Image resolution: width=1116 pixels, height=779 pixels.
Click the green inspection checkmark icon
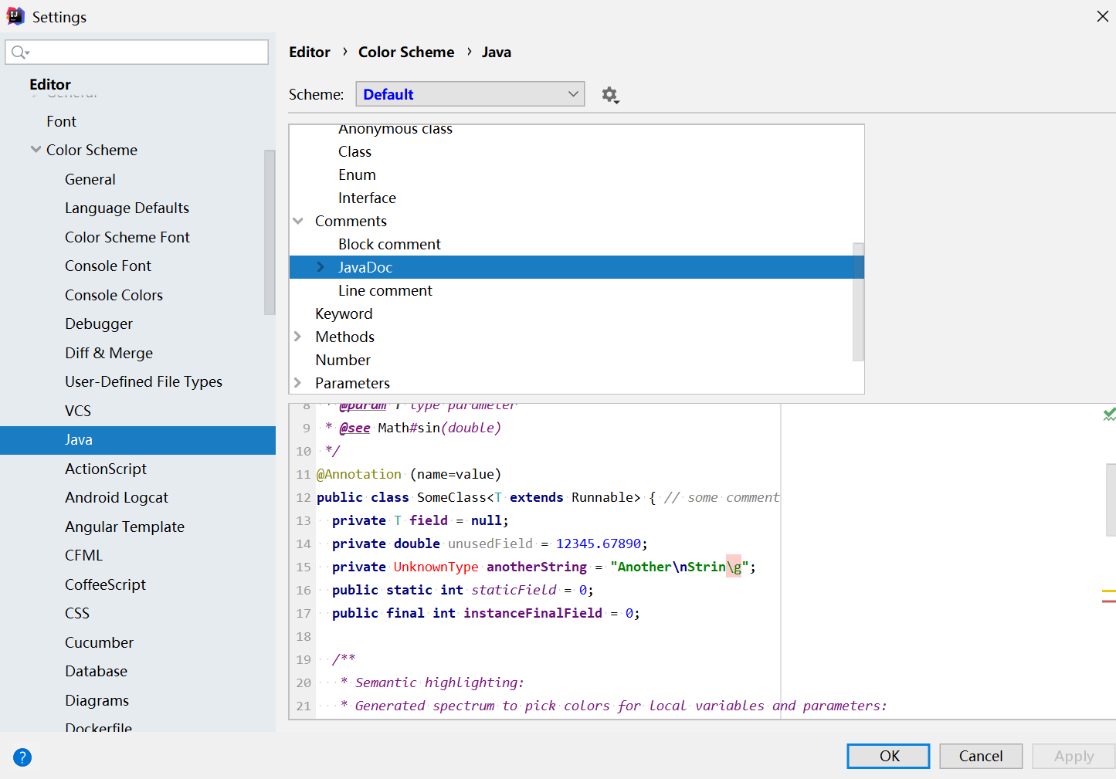[1109, 415]
